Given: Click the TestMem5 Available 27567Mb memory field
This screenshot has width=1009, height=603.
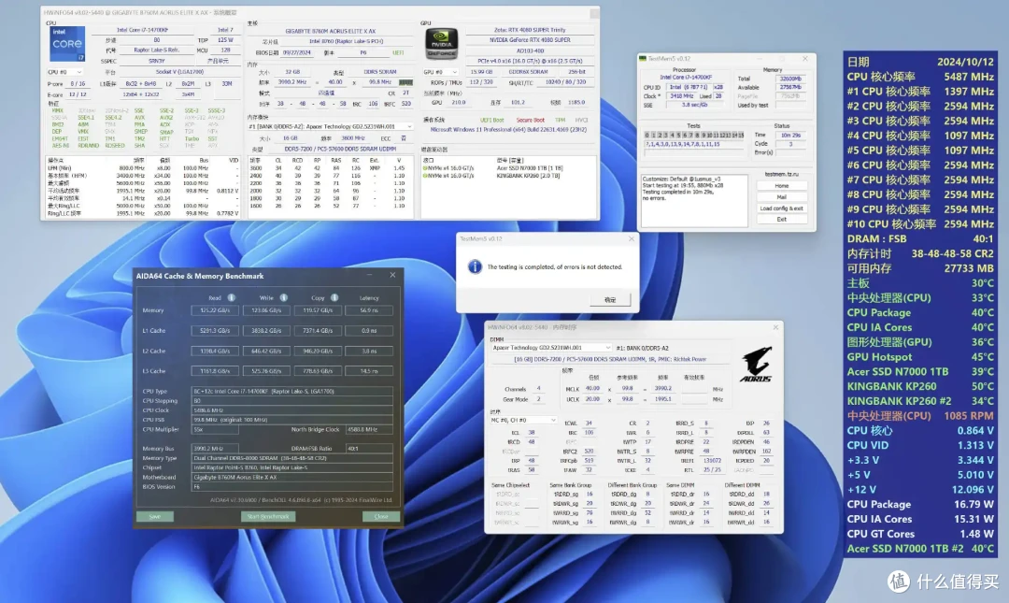Looking at the screenshot, I should pyautogui.click(x=790, y=87).
